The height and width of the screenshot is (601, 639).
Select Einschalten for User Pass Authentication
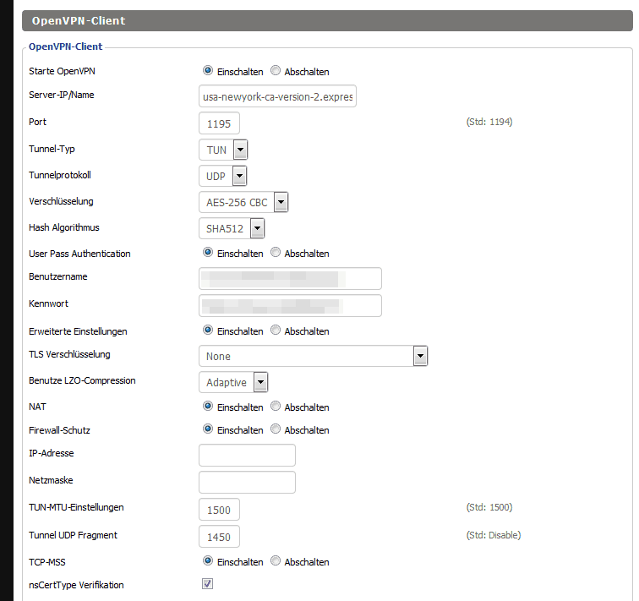pyautogui.click(x=208, y=252)
